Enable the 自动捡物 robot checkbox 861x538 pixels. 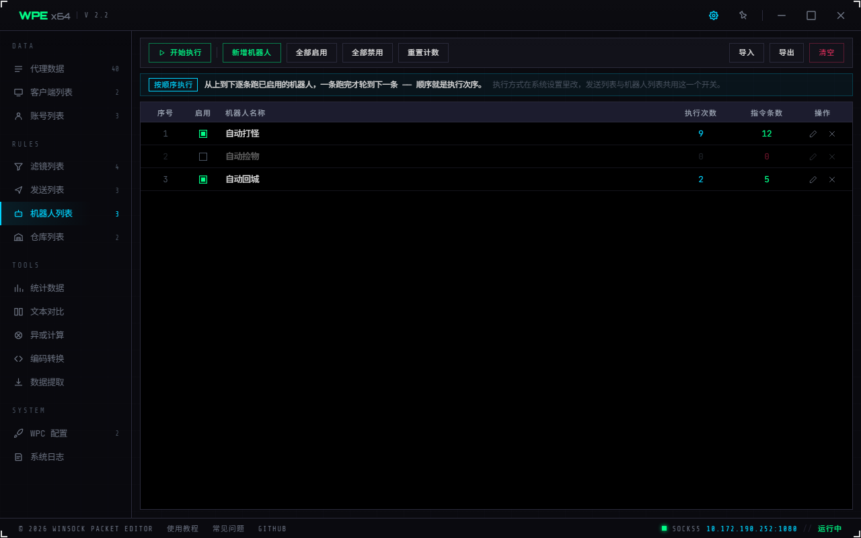point(203,157)
